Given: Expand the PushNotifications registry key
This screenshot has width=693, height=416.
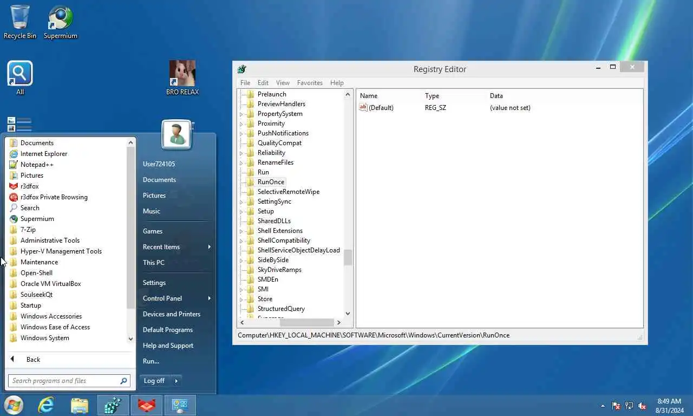Looking at the screenshot, I should (241, 134).
